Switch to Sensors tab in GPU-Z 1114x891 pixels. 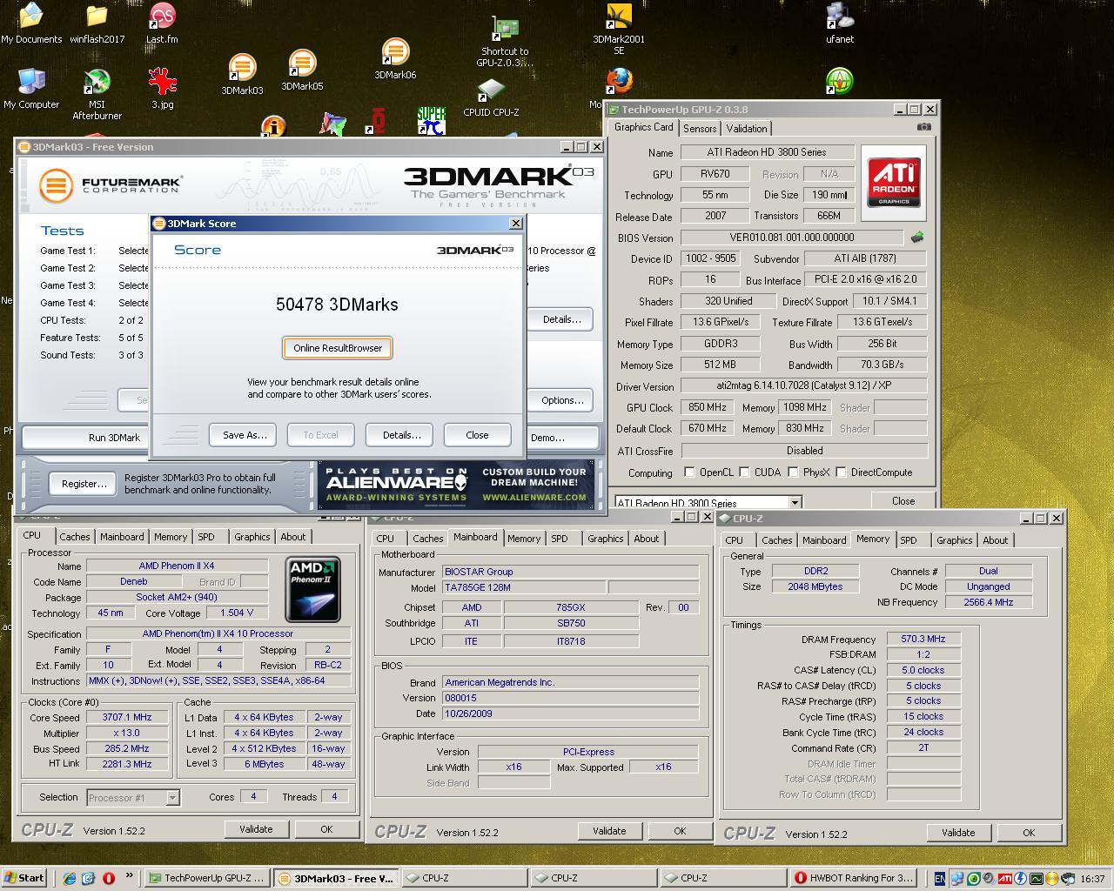point(700,128)
